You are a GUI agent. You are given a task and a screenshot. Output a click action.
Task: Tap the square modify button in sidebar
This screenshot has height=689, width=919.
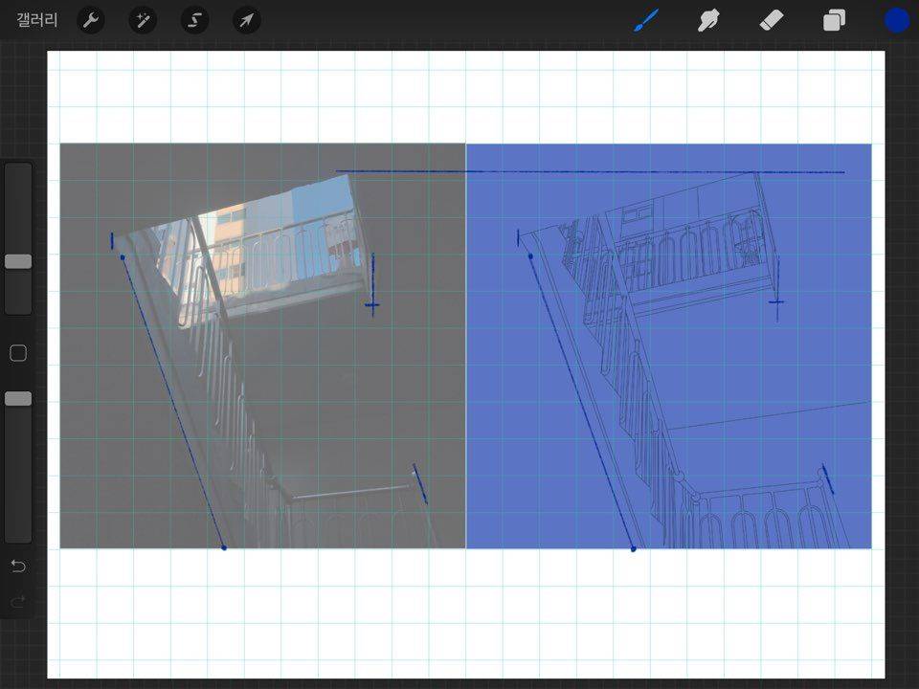18,353
